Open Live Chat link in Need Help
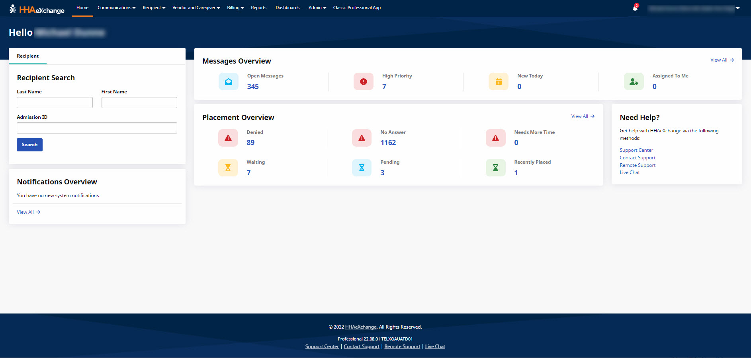751x358 pixels. (630, 172)
